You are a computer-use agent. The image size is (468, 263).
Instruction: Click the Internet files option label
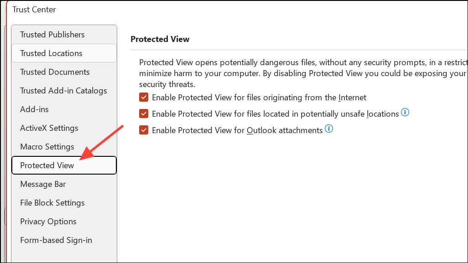tap(259, 98)
